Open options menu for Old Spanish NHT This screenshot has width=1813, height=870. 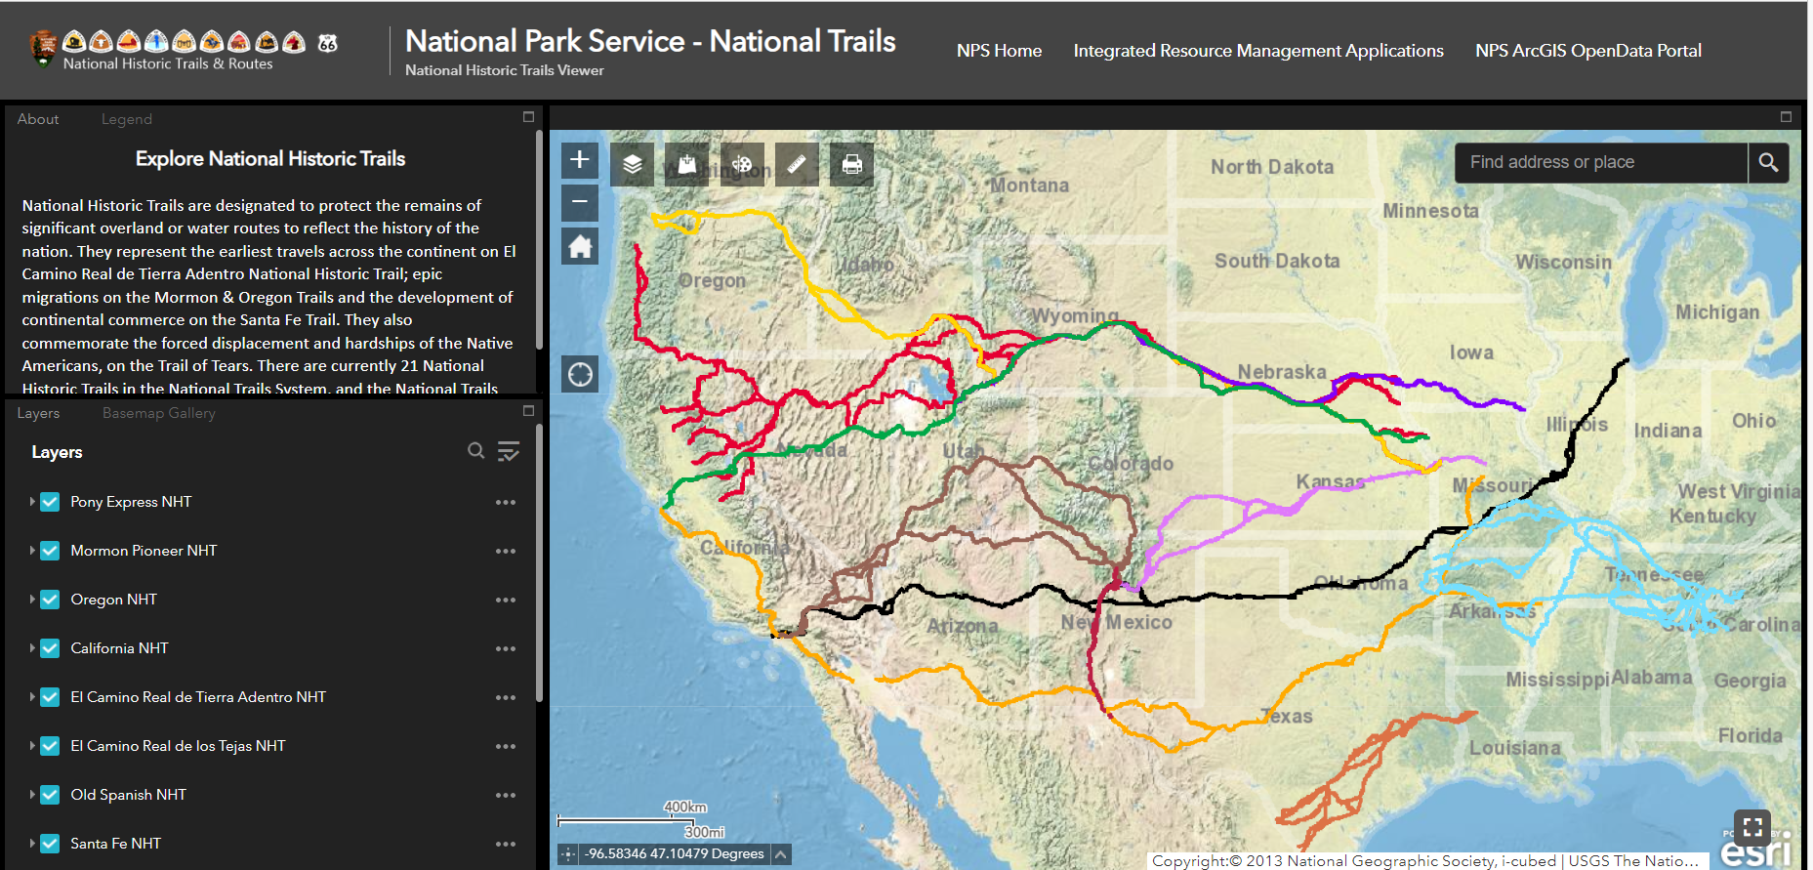505,795
